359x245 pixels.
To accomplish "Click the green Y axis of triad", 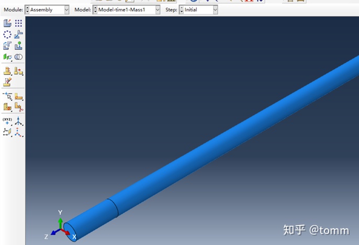I will tap(61, 223).
